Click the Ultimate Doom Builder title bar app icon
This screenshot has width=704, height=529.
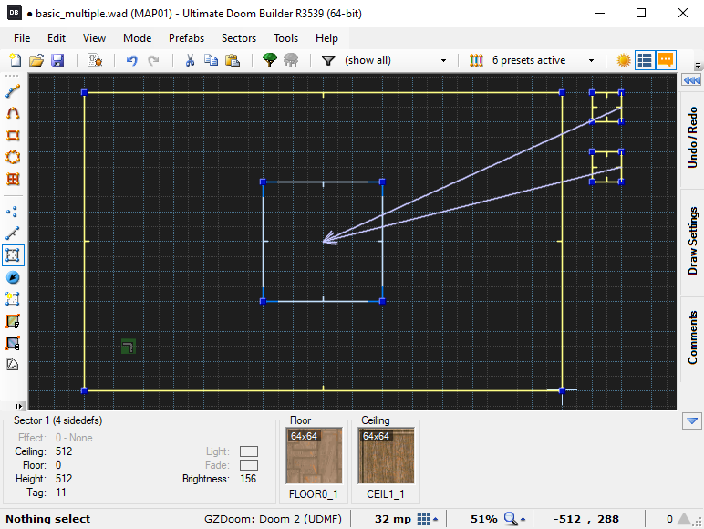[14, 13]
